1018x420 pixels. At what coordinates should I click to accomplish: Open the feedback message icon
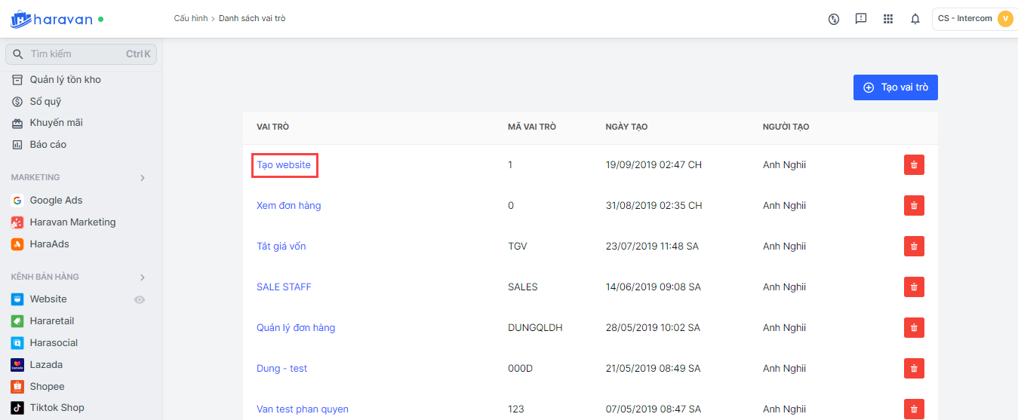(x=861, y=19)
